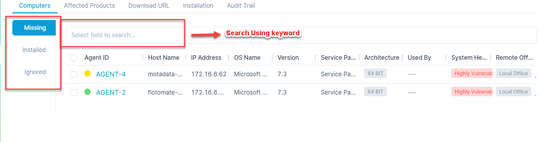
Task: Open the Audit Trail tab
Action: (241, 6)
